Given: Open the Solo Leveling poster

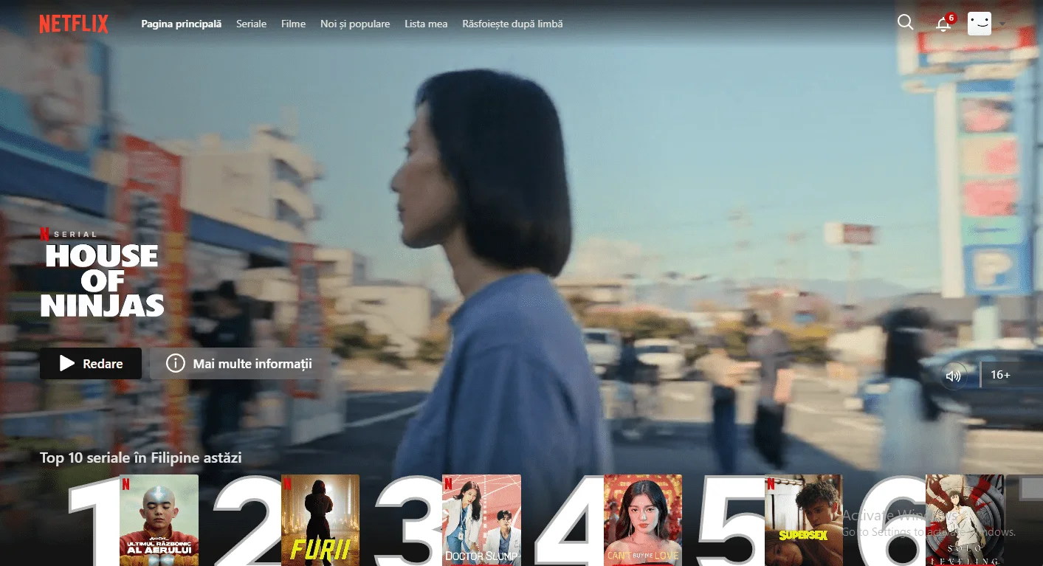Looking at the screenshot, I should click(x=965, y=520).
